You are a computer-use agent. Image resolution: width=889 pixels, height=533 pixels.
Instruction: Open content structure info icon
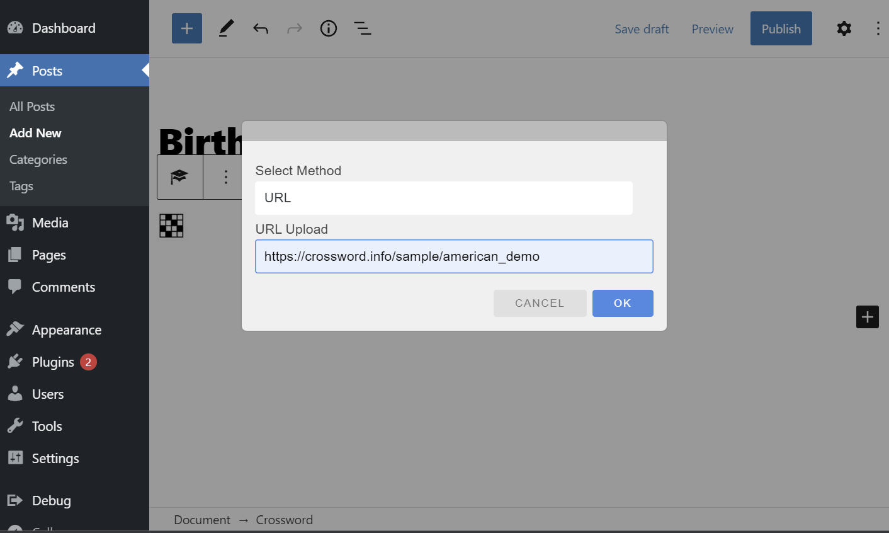329,28
